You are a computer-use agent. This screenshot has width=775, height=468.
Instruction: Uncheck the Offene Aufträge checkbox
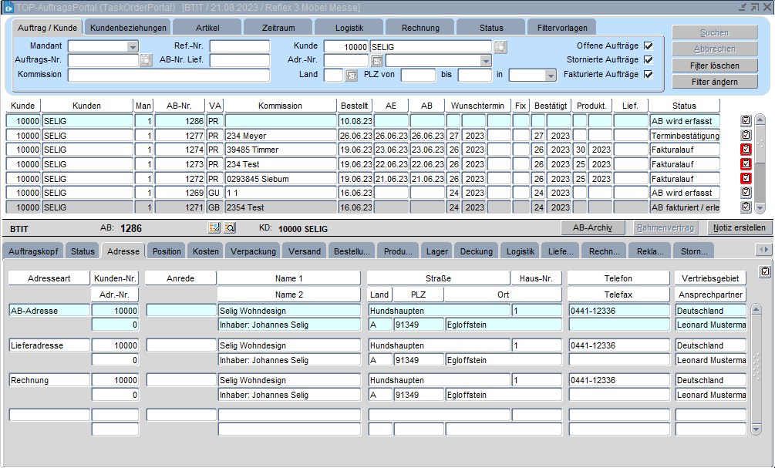[x=649, y=46]
